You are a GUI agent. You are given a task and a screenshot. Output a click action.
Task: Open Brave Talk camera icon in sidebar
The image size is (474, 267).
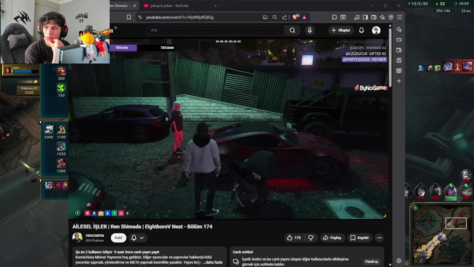pyautogui.click(x=399, y=40)
